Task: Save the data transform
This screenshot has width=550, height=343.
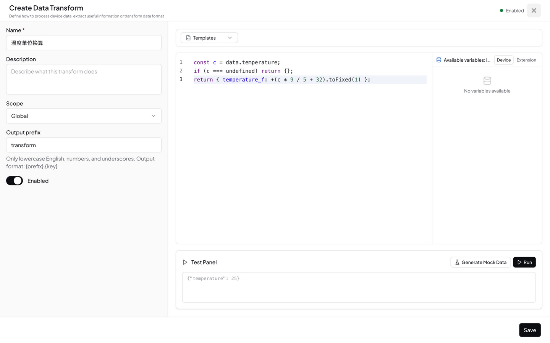Action: pos(530,330)
